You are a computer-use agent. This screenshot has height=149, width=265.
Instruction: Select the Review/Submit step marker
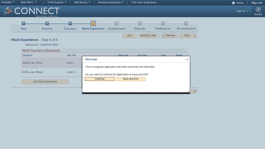186,23
